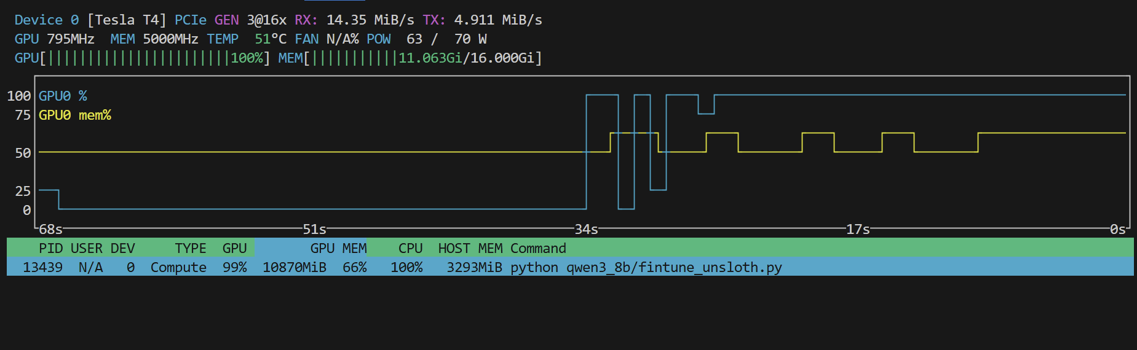Image resolution: width=1137 pixels, height=350 pixels.
Task: Click the 51s marker on the time axis
Action: pyautogui.click(x=314, y=229)
